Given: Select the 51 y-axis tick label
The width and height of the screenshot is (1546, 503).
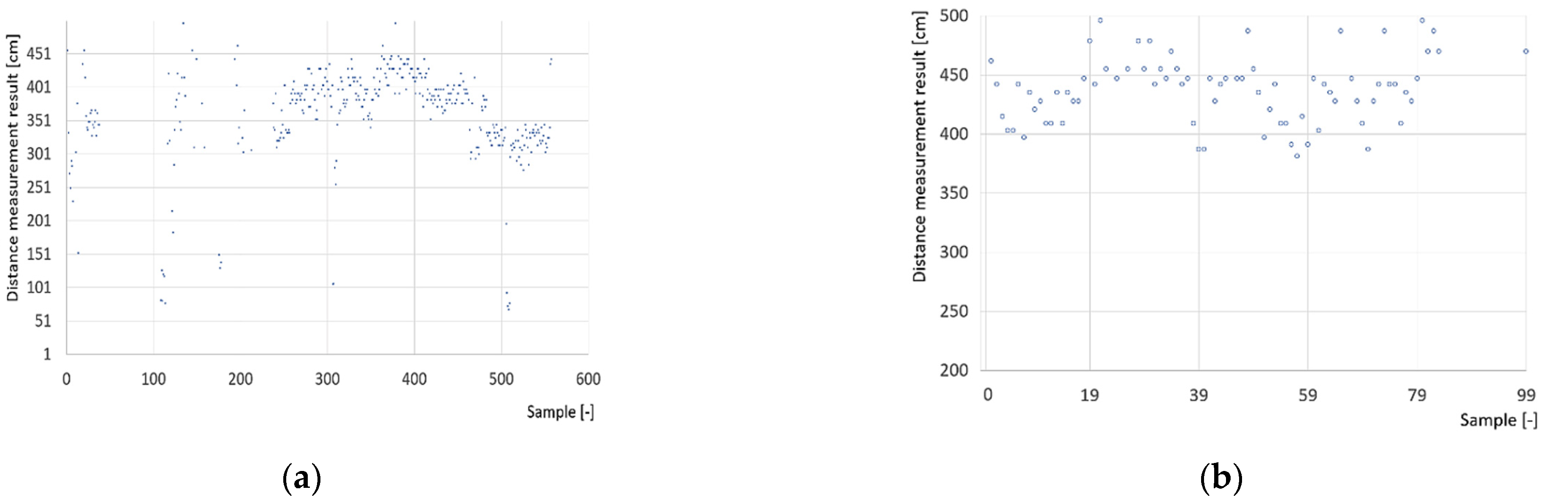Looking at the screenshot, I should tap(42, 321).
